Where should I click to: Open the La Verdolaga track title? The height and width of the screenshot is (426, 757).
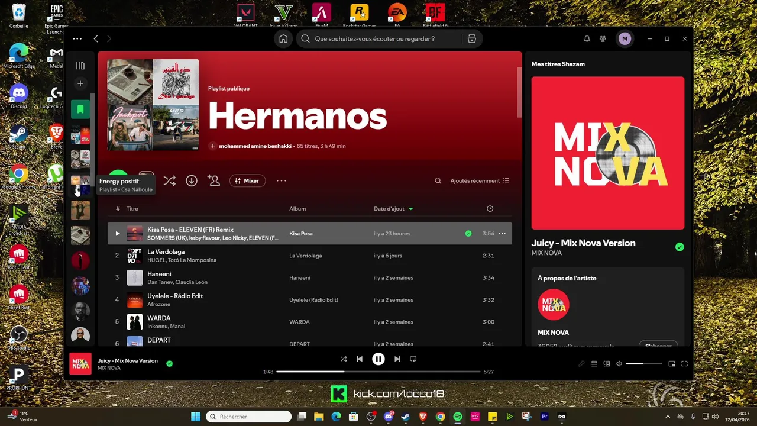click(x=166, y=251)
